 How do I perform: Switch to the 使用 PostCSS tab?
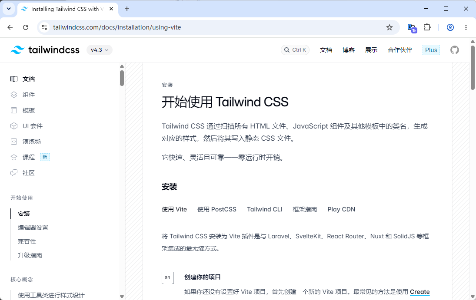pyautogui.click(x=217, y=209)
